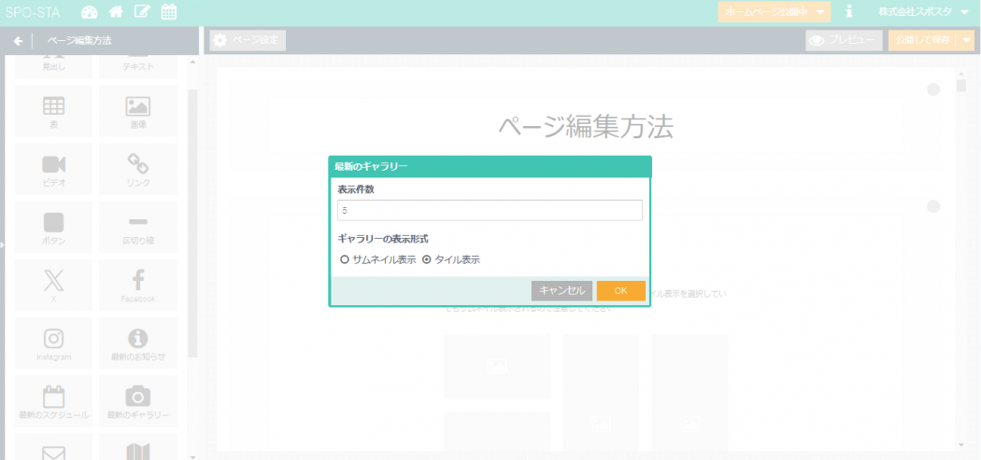Open the dashboard gauge icon in header

90,12
